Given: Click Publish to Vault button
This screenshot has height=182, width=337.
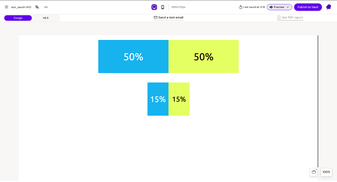Looking at the screenshot, I should 308,7.
